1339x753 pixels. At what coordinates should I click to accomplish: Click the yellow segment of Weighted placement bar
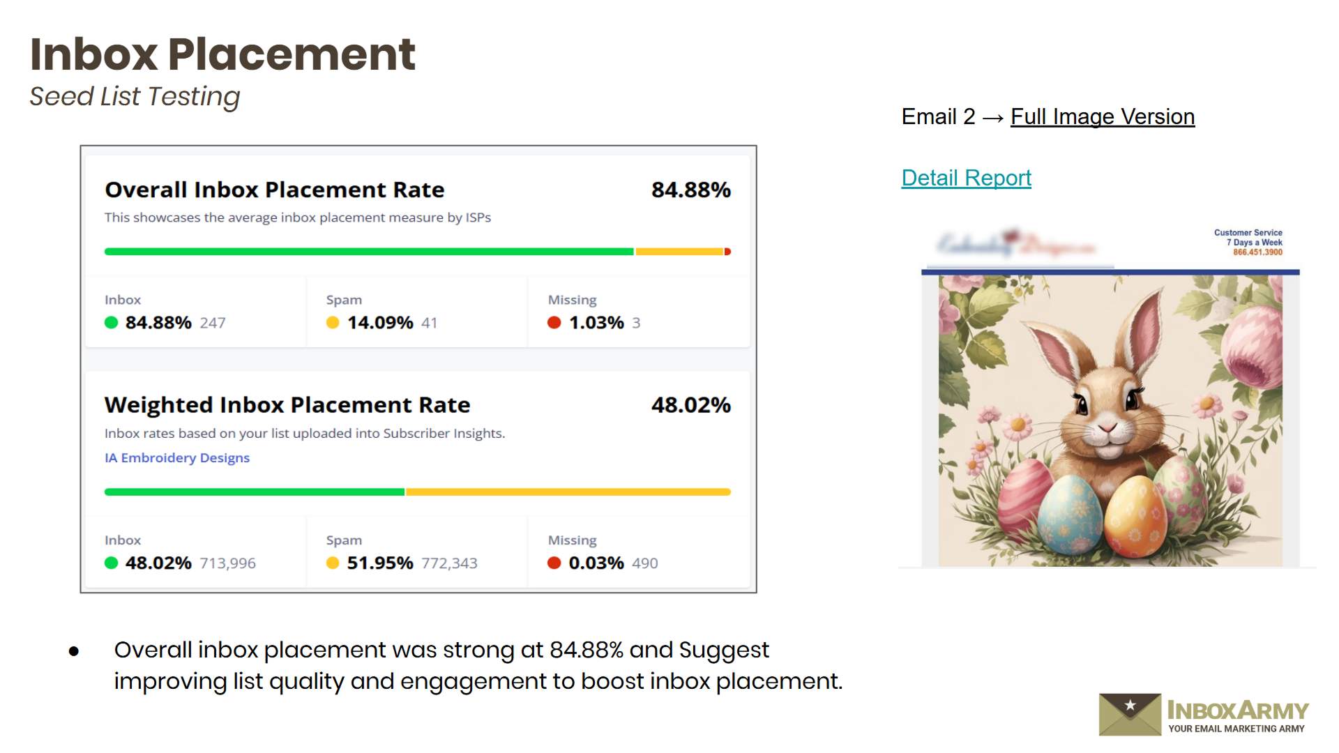tap(568, 492)
